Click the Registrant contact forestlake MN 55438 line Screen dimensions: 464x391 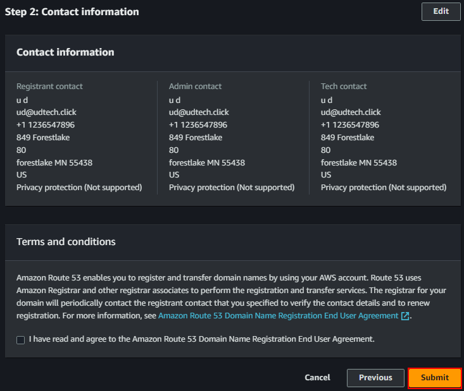pyautogui.click(x=54, y=163)
